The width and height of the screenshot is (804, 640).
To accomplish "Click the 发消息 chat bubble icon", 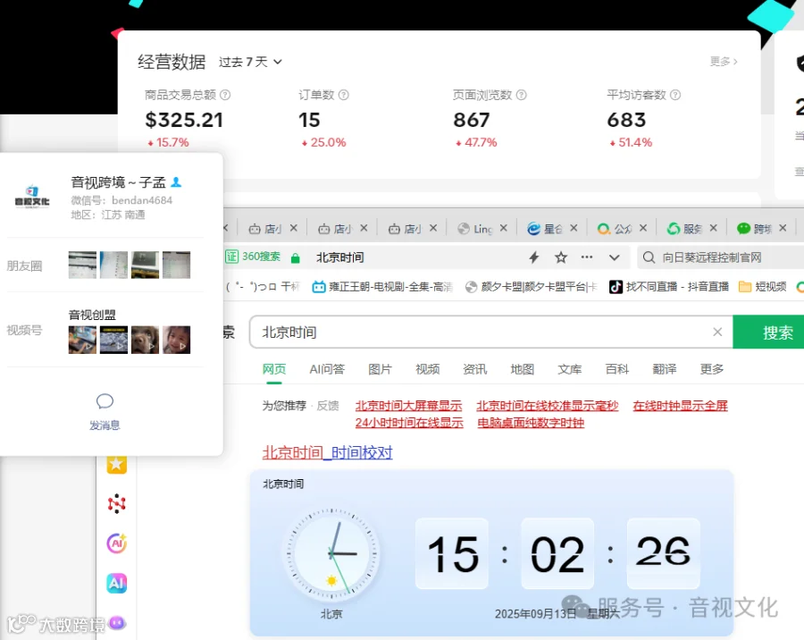I will click(105, 401).
